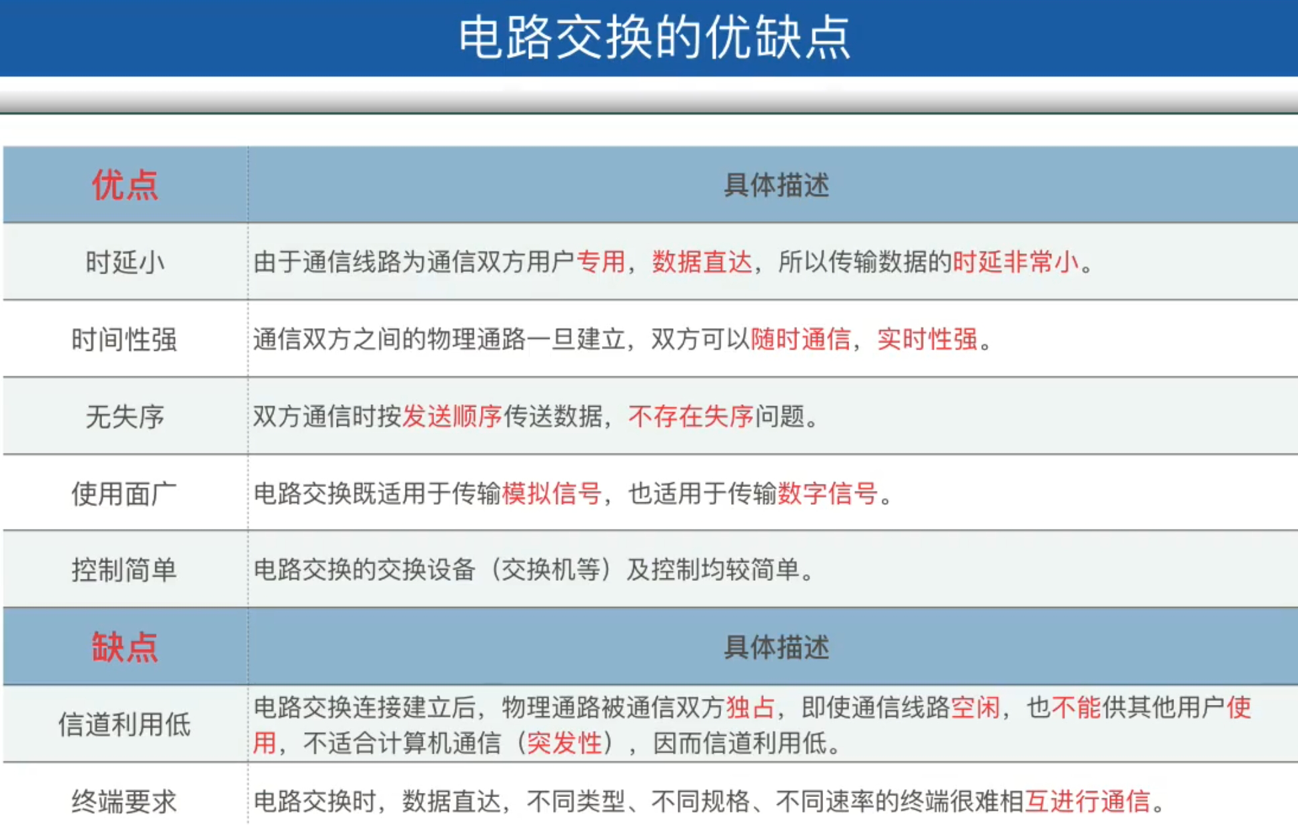
Task: Click red text 不存在失序
Action: pyautogui.click(x=690, y=416)
